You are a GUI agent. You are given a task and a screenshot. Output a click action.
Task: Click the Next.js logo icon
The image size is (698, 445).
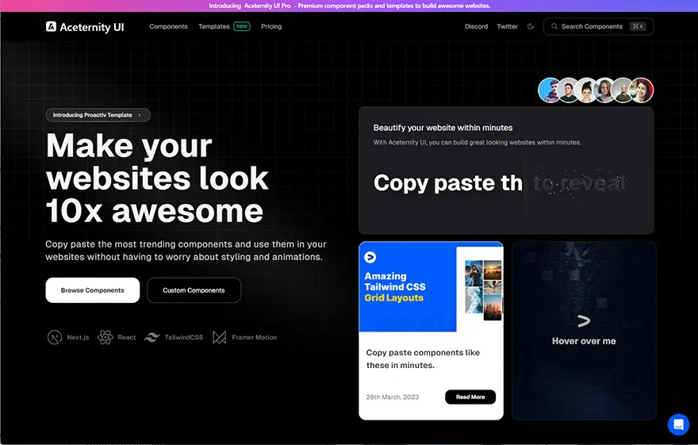54,337
